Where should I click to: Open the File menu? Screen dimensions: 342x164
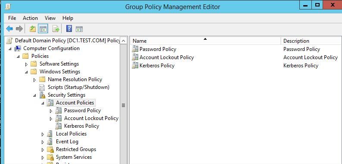pos(12,18)
